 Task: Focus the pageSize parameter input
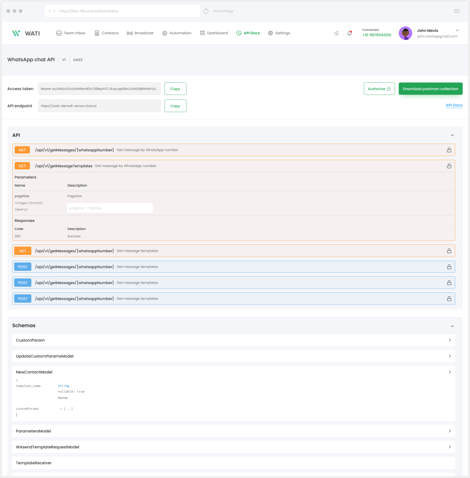click(110, 208)
